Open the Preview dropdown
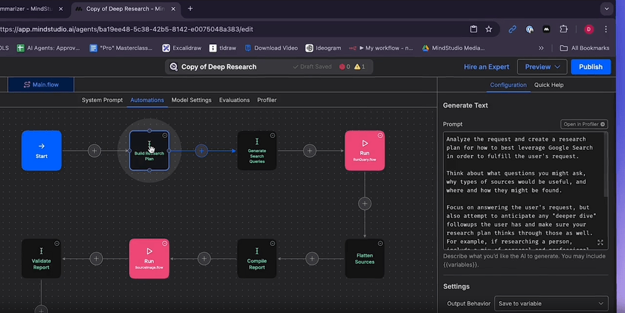 543,67
